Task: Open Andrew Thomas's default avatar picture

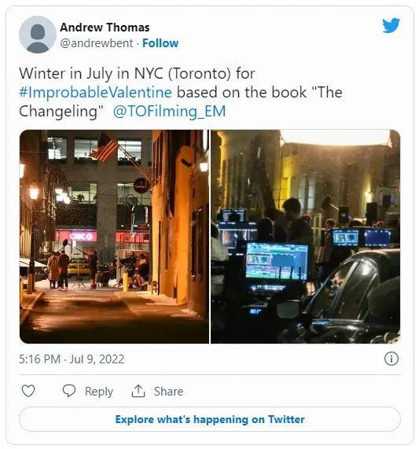Action: point(38,35)
